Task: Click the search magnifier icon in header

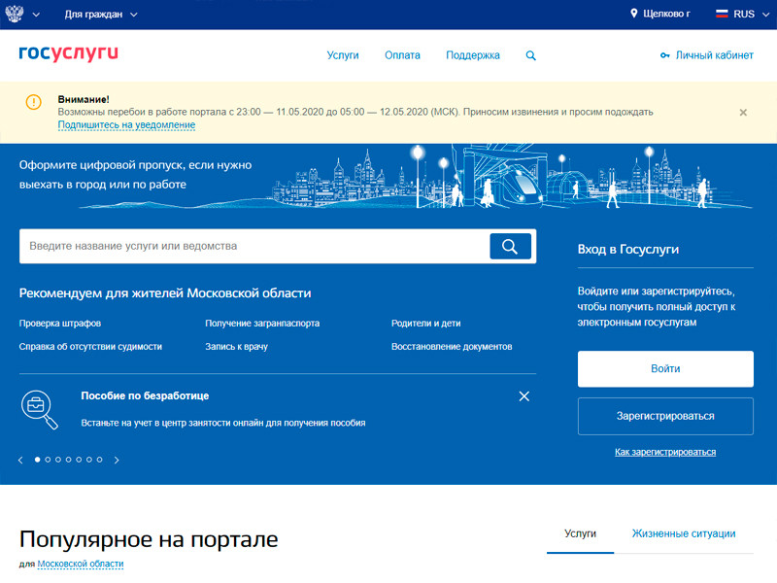Action: tap(530, 55)
